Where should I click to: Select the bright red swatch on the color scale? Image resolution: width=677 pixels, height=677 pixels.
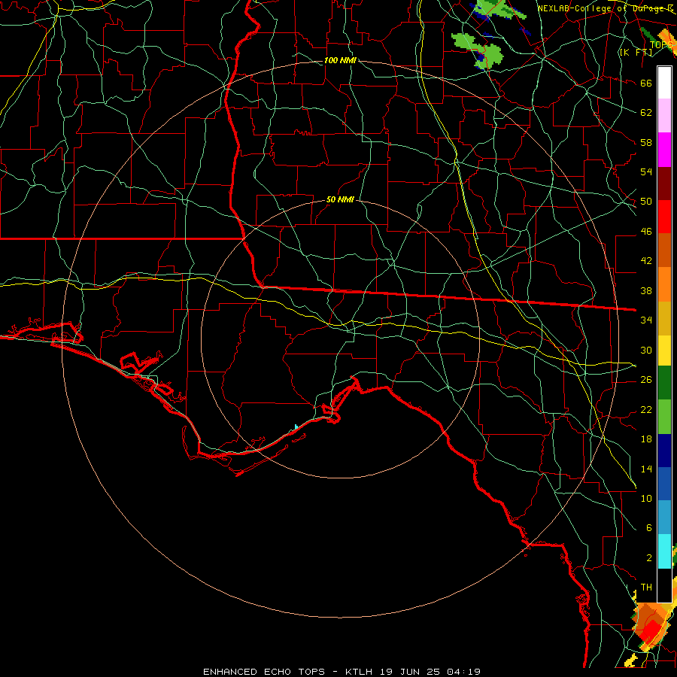click(664, 217)
